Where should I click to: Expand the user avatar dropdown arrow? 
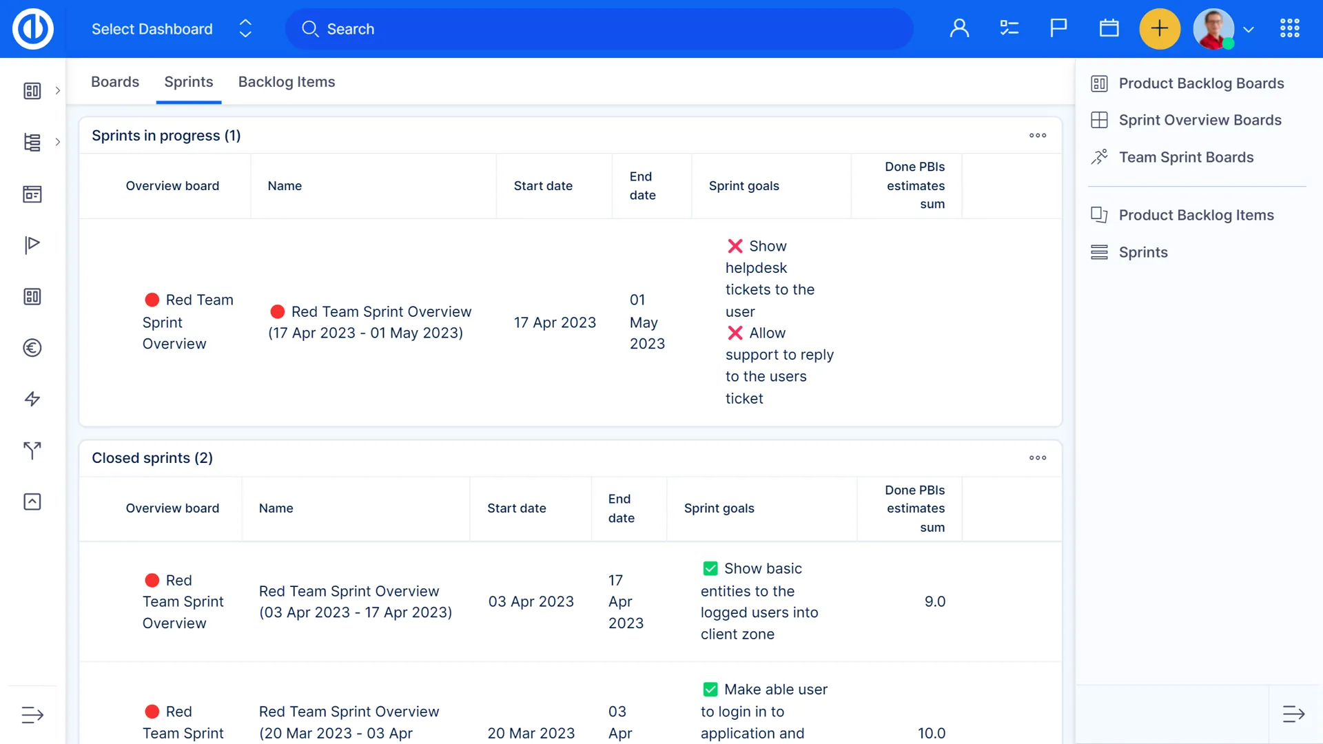pos(1249,30)
